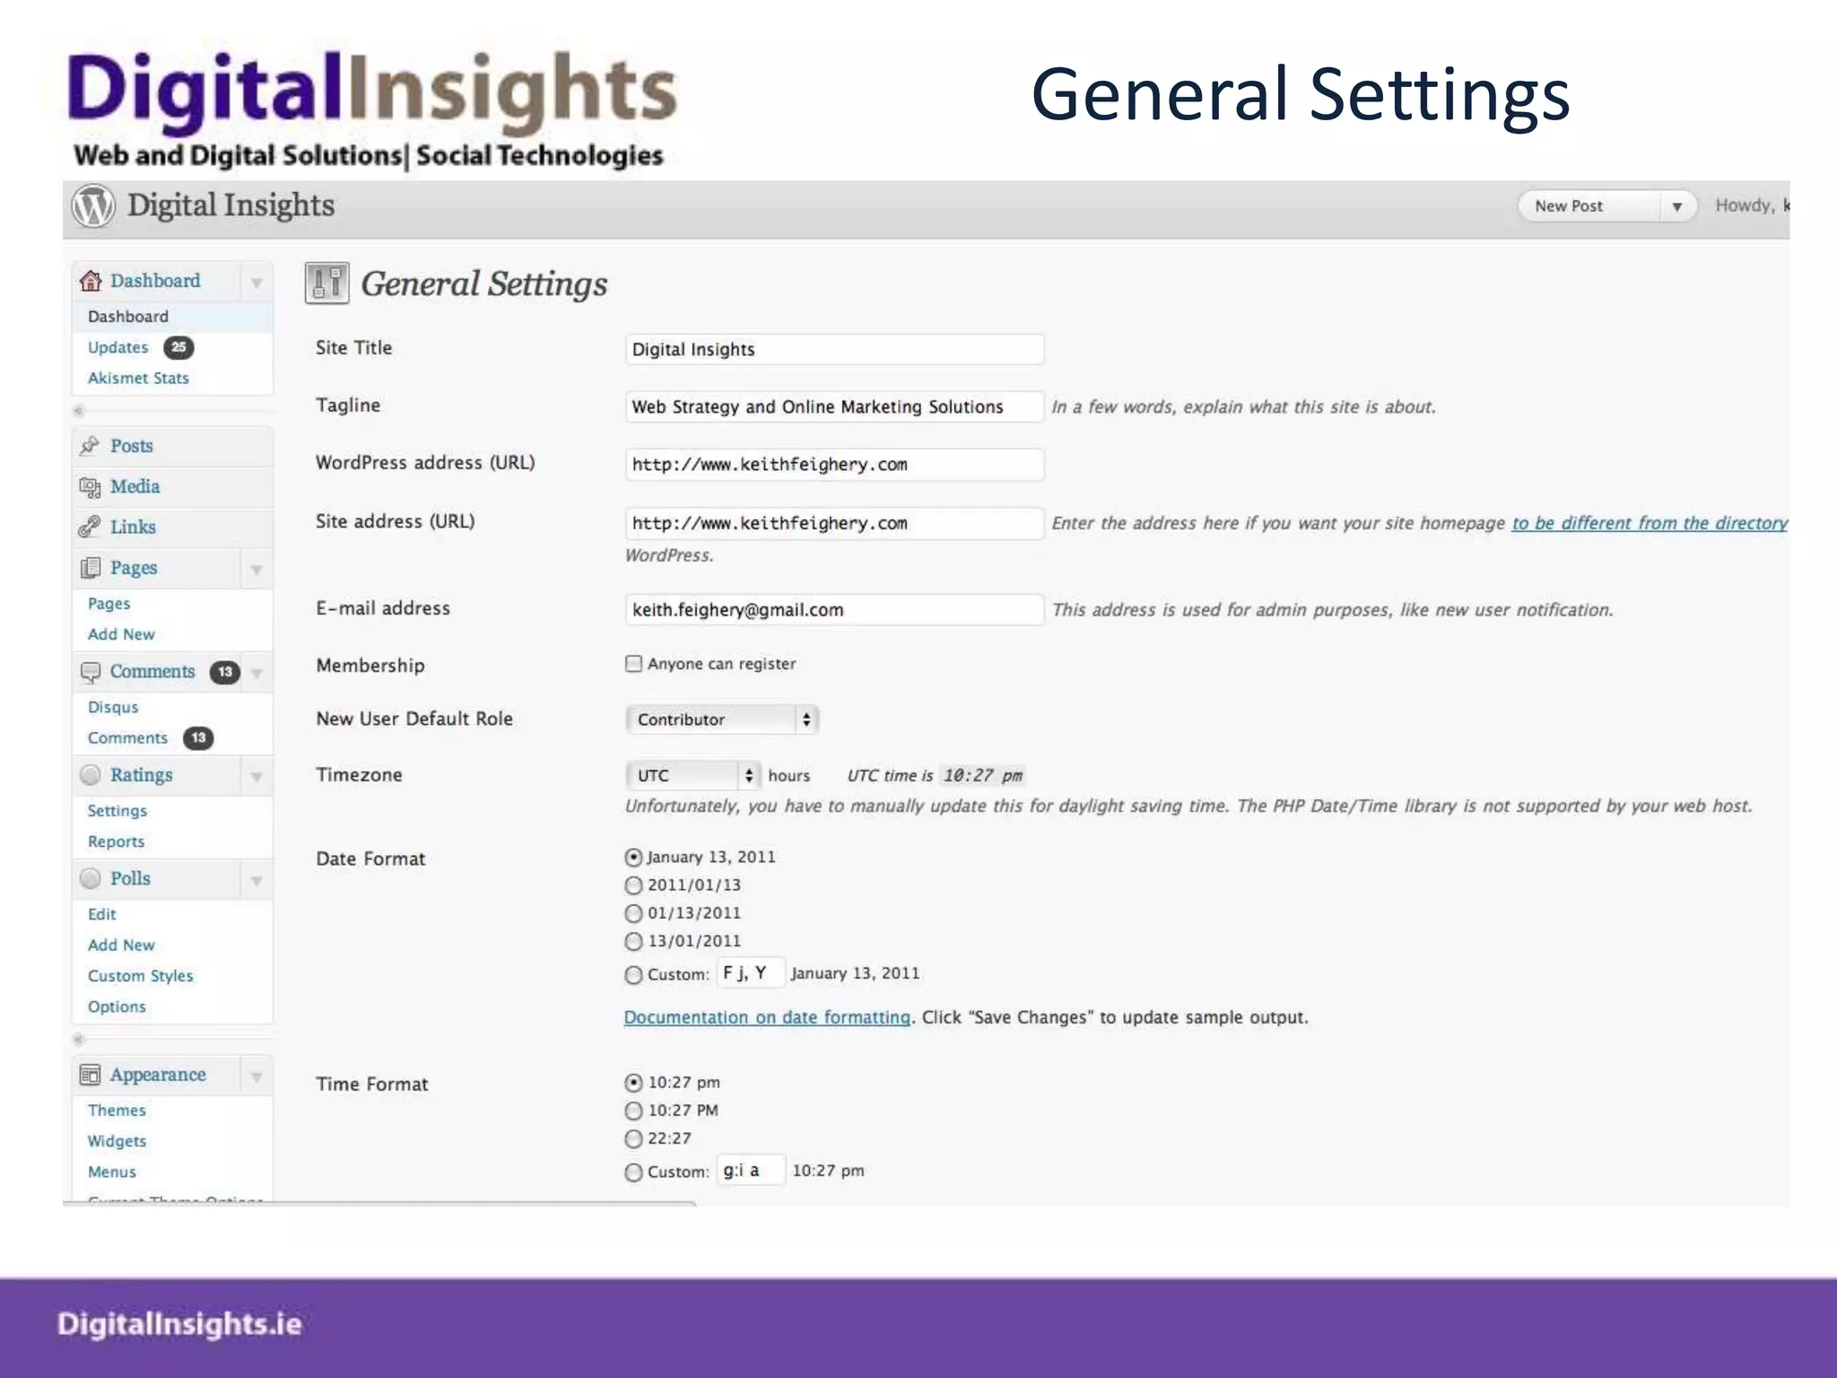Viewport: 1837px width, 1378px height.
Task: Click the Media icon in sidebar
Action: 90,487
